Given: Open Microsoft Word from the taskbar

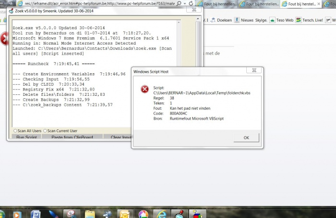Looking at the screenshot, I should [36, 214].
